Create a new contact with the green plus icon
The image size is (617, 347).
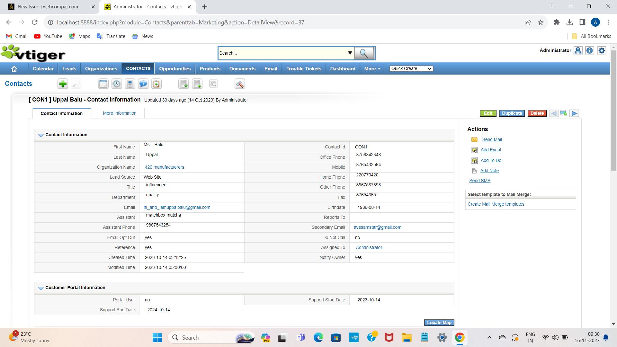63,84
